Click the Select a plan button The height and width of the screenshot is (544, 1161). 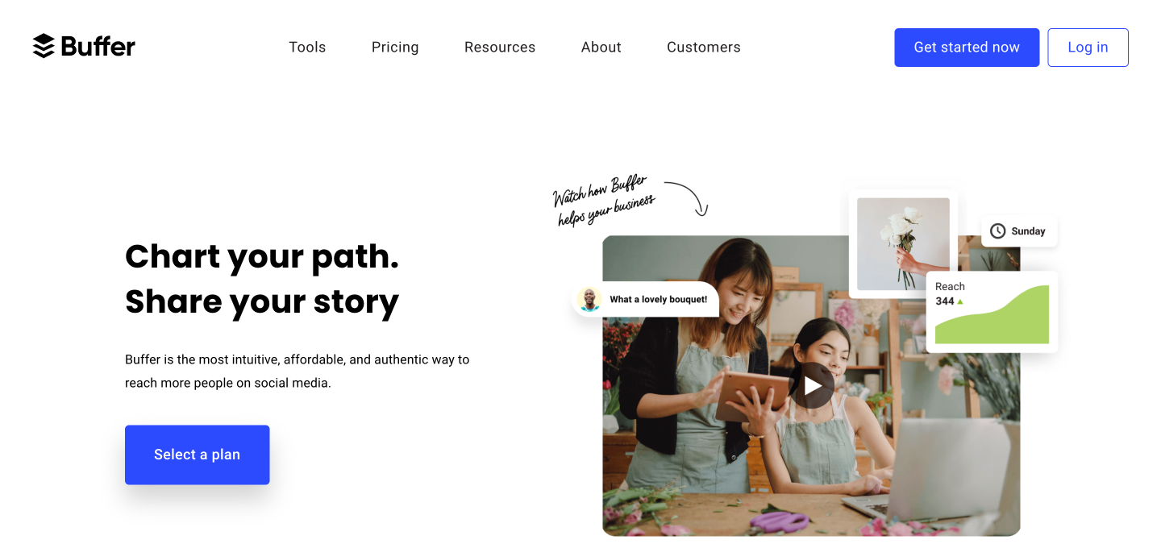tap(197, 455)
